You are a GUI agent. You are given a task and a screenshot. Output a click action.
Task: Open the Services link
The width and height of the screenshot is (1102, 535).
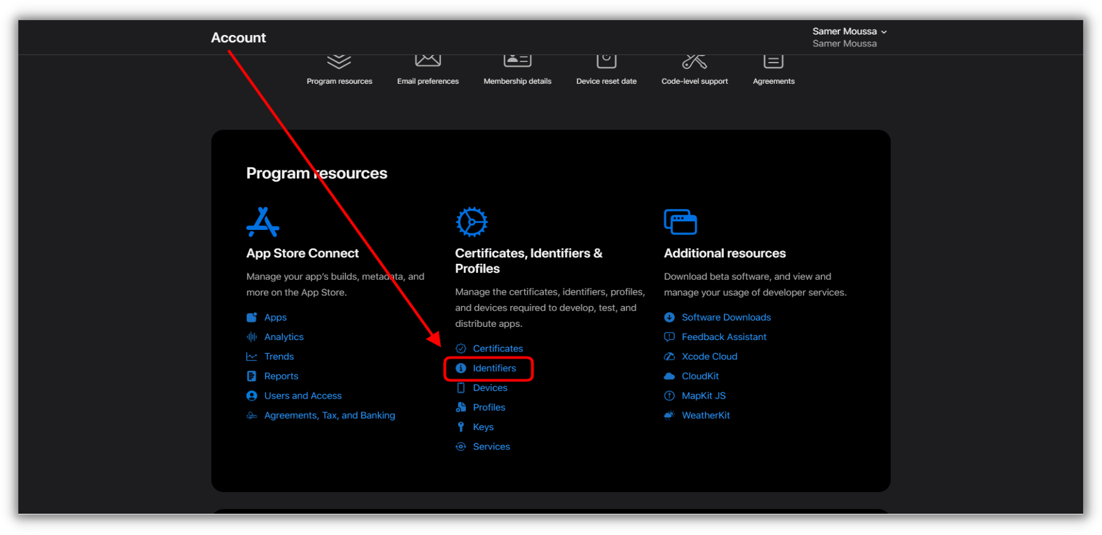pos(491,447)
